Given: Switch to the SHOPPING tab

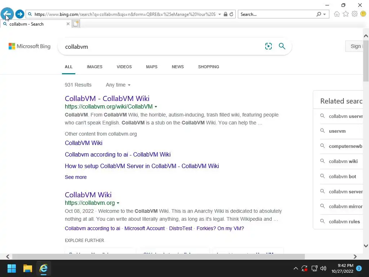Looking at the screenshot, I should point(209,67).
